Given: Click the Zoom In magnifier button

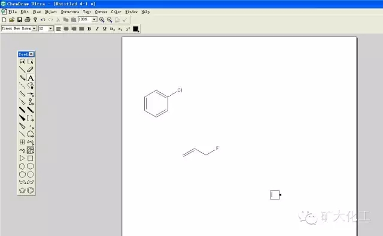Looking at the screenshot, I should pyautogui.click(x=102, y=20).
